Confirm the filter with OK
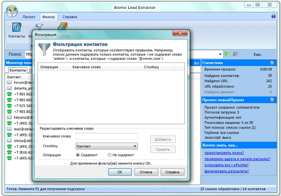 pyautogui.click(x=120, y=172)
